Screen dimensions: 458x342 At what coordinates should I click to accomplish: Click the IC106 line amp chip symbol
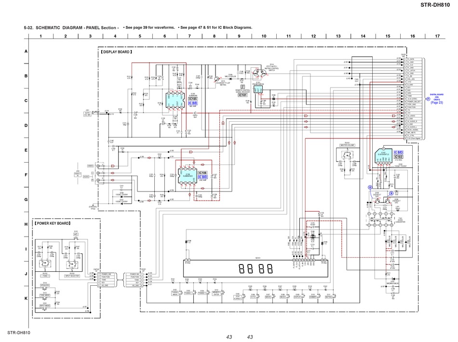point(188,176)
